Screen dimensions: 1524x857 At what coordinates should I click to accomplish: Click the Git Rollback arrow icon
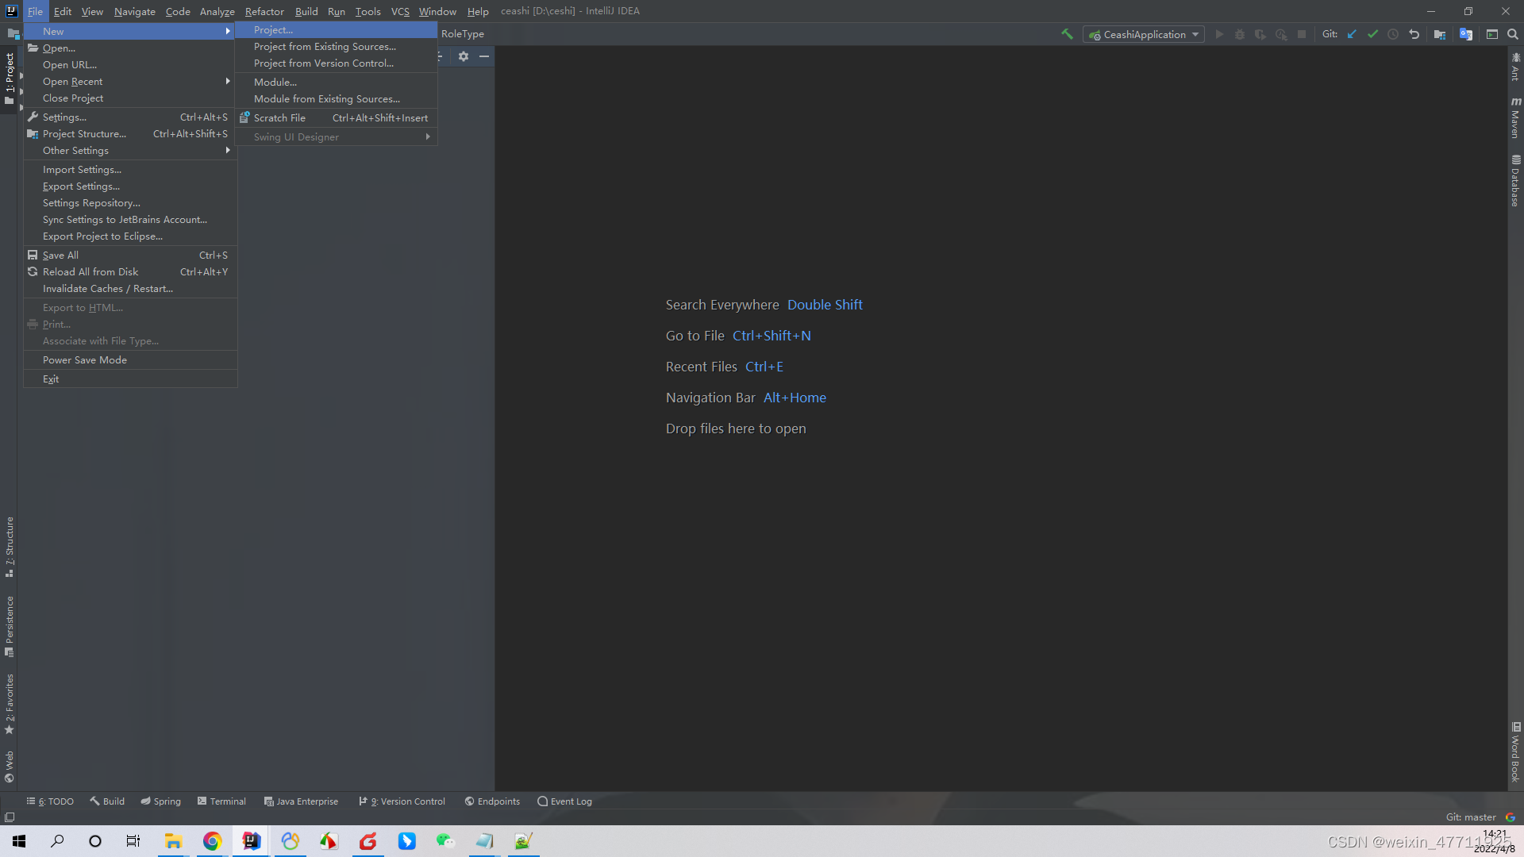pyautogui.click(x=1414, y=34)
